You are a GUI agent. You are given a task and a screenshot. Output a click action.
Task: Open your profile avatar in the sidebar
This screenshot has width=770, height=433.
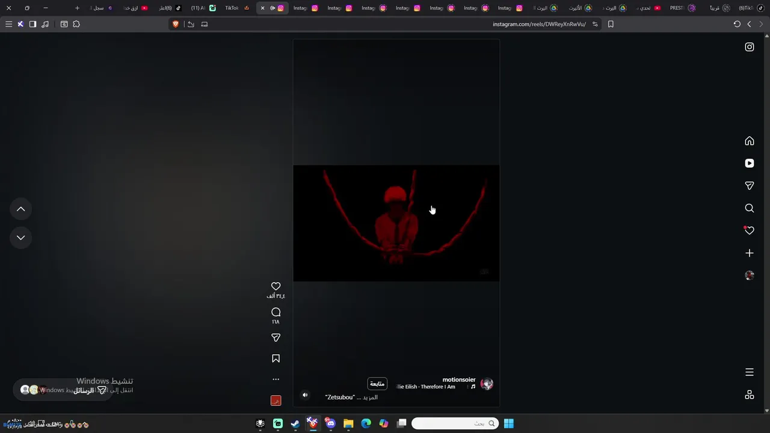(x=750, y=275)
